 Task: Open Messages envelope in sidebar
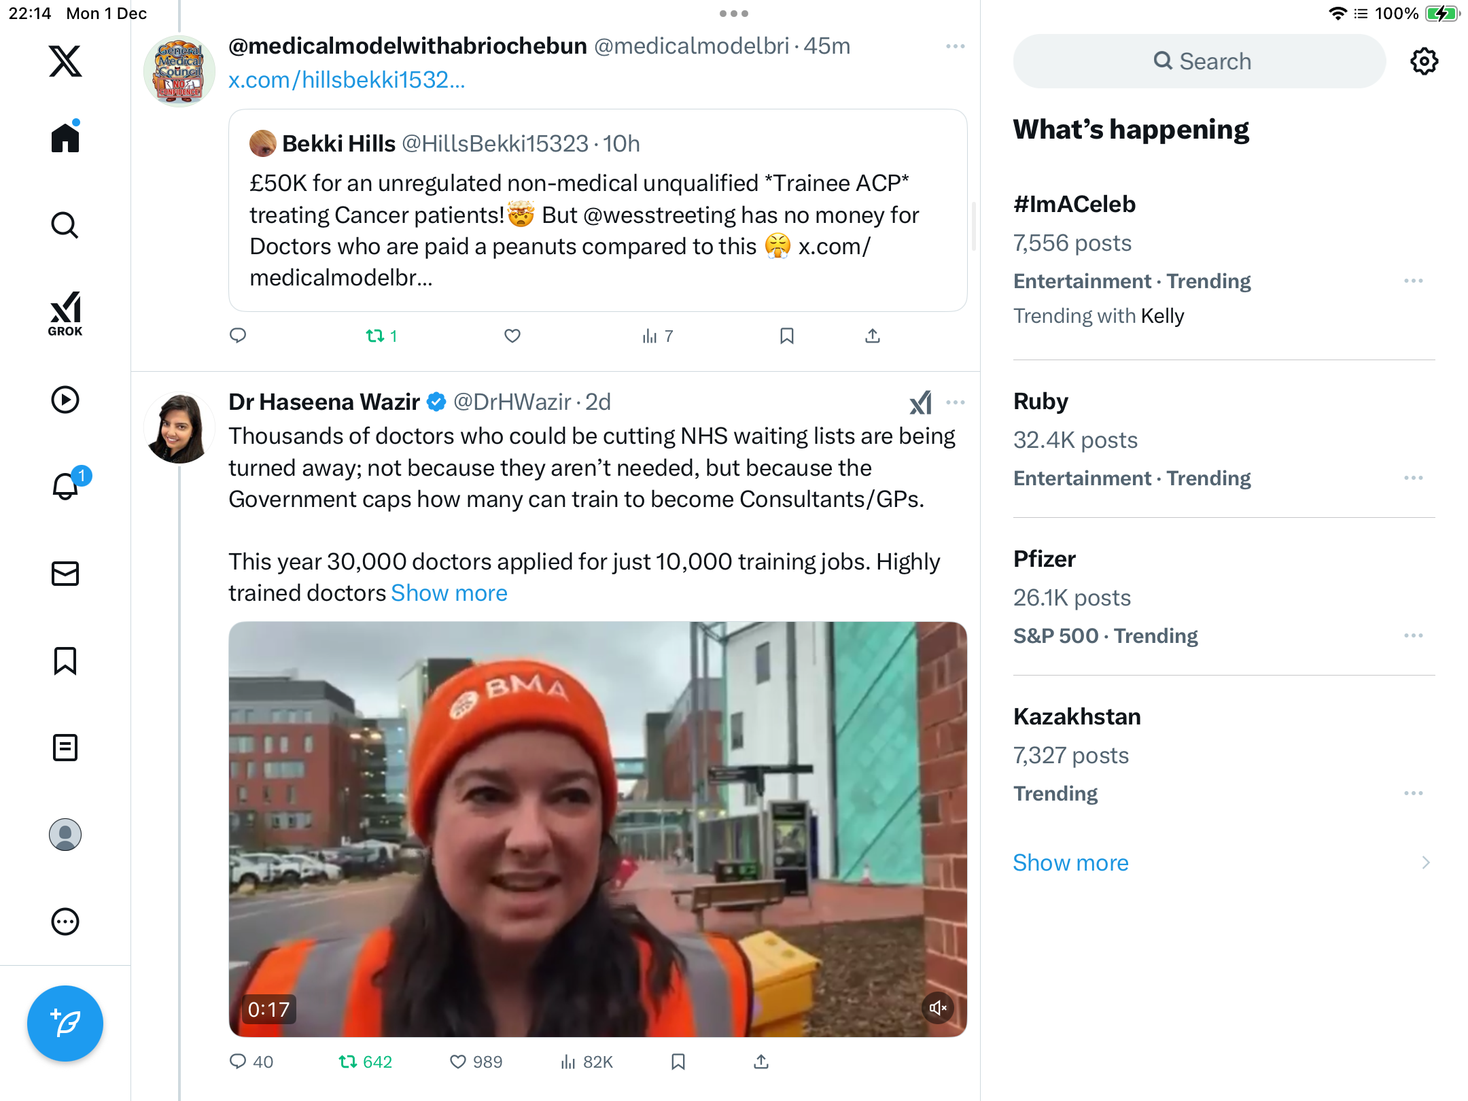65,574
